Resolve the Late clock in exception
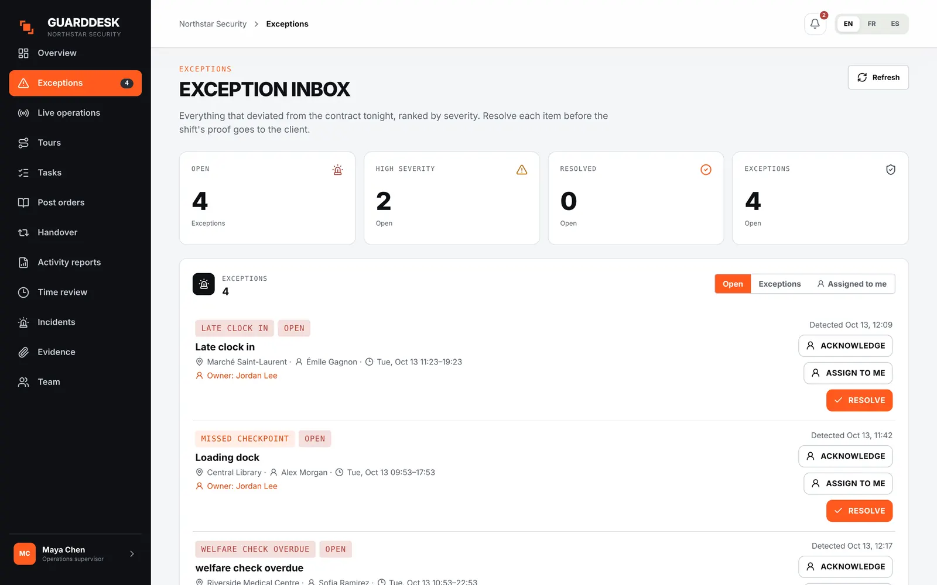 coord(859,400)
